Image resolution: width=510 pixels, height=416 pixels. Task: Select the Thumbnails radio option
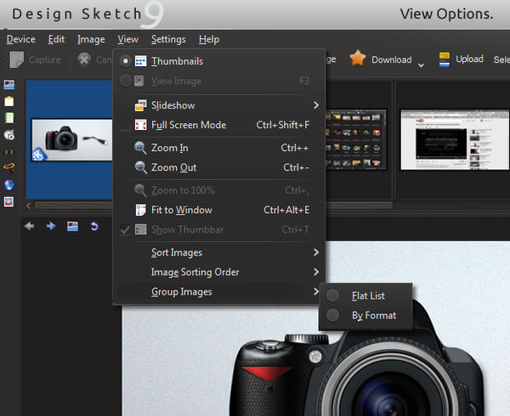[x=126, y=61]
